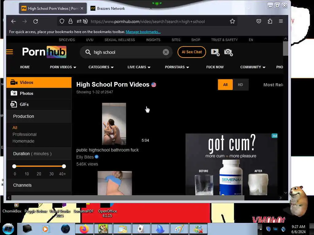
Task: Switch to the Brazzers Network tab
Action: (x=111, y=8)
